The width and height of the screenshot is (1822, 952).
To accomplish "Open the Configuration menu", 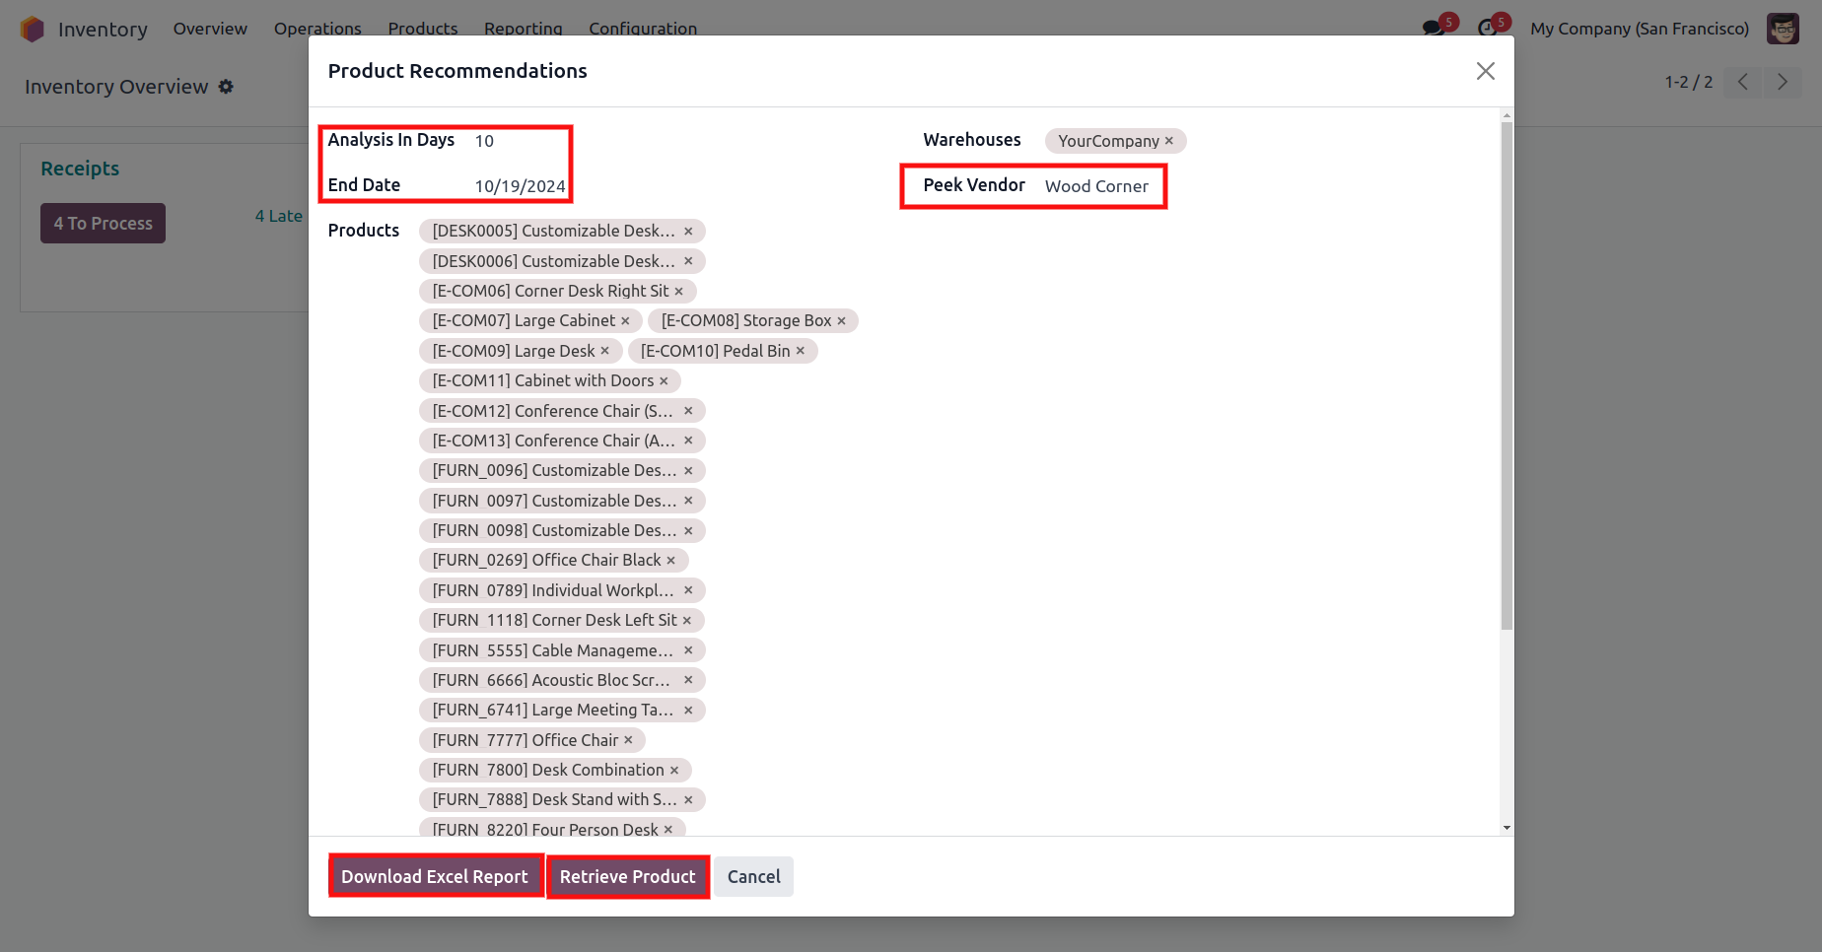I will coord(643,29).
